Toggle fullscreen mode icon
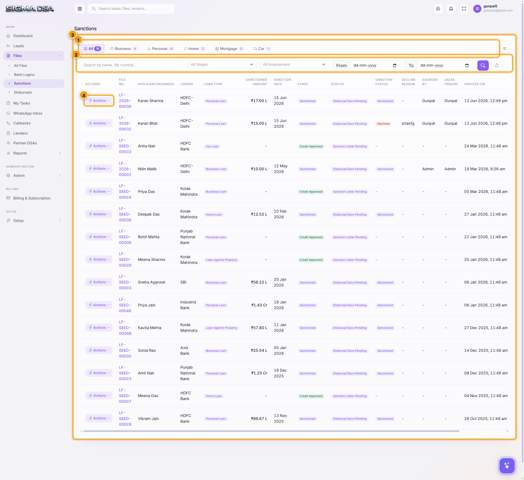 click(464, 9)
